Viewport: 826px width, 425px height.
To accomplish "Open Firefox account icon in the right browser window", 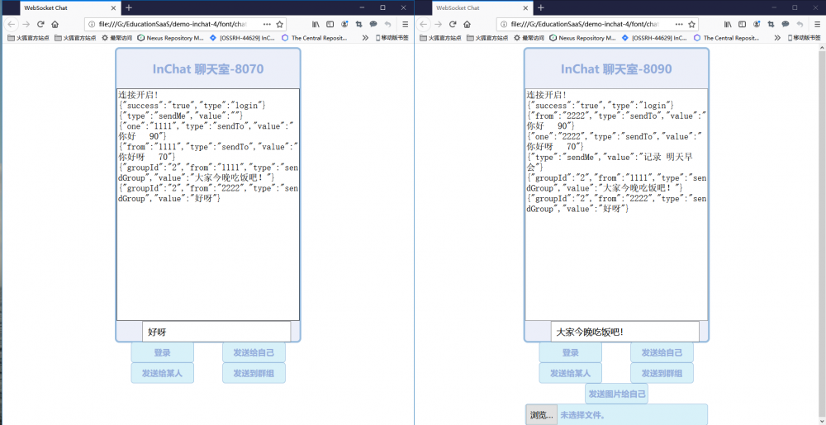I will point(757,24).
